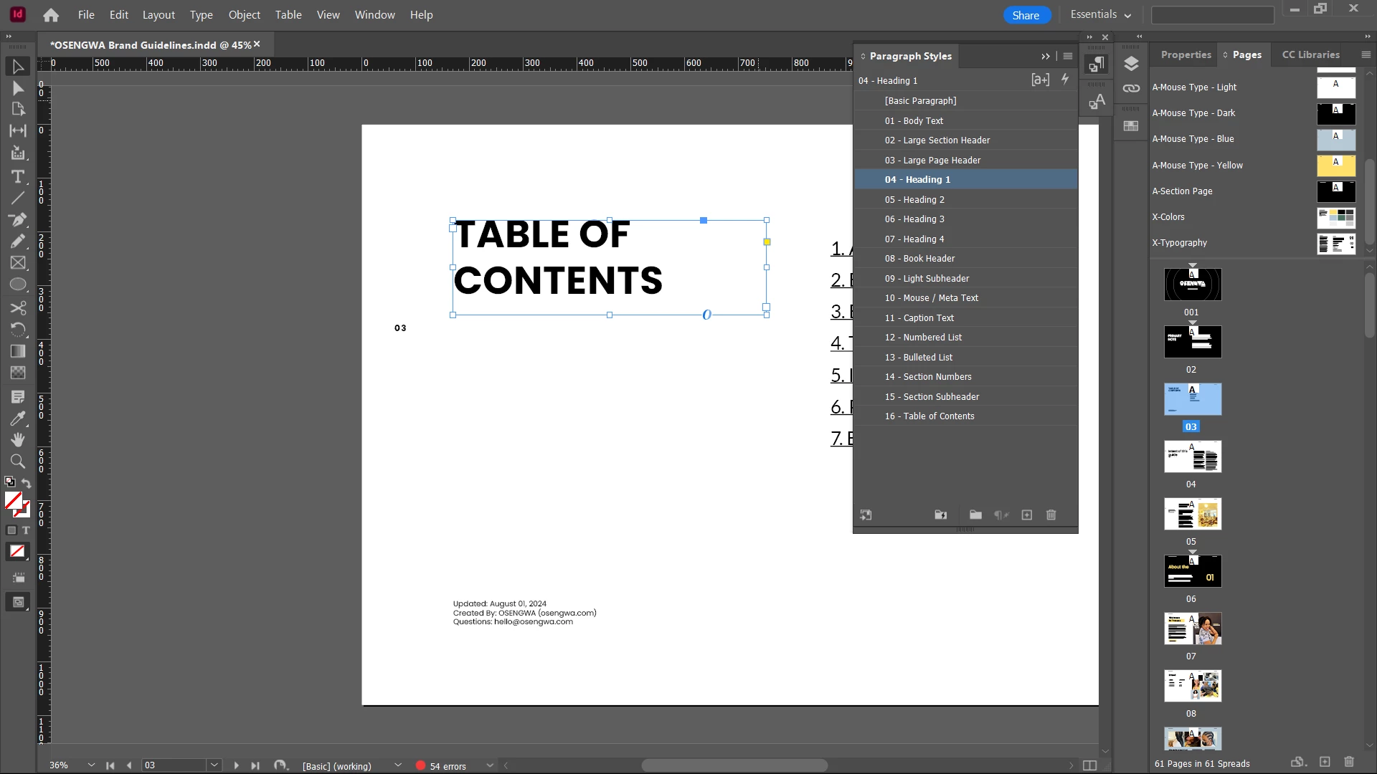
Task: Switch to the Properties tab
Action: [1186, 54]
